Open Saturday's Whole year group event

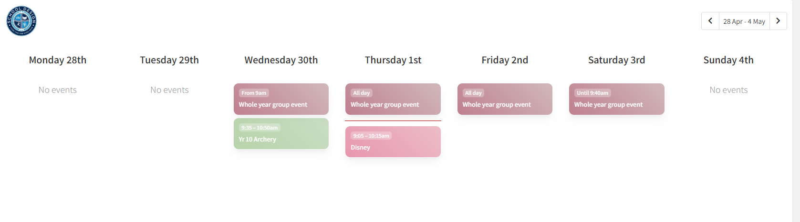pyautogui.click(x=616, y=100)
